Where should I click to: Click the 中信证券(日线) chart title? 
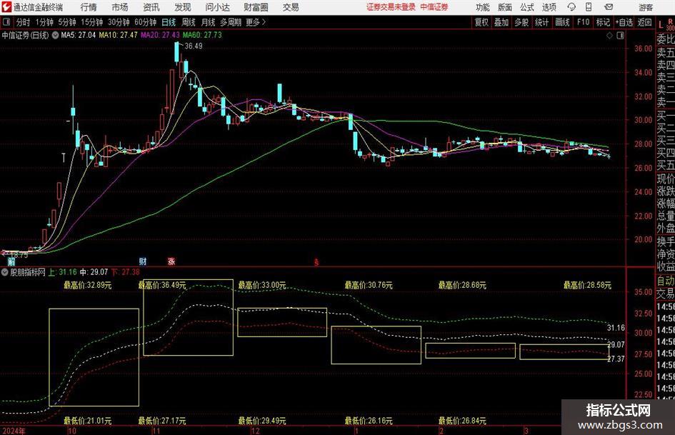[25, 35]
